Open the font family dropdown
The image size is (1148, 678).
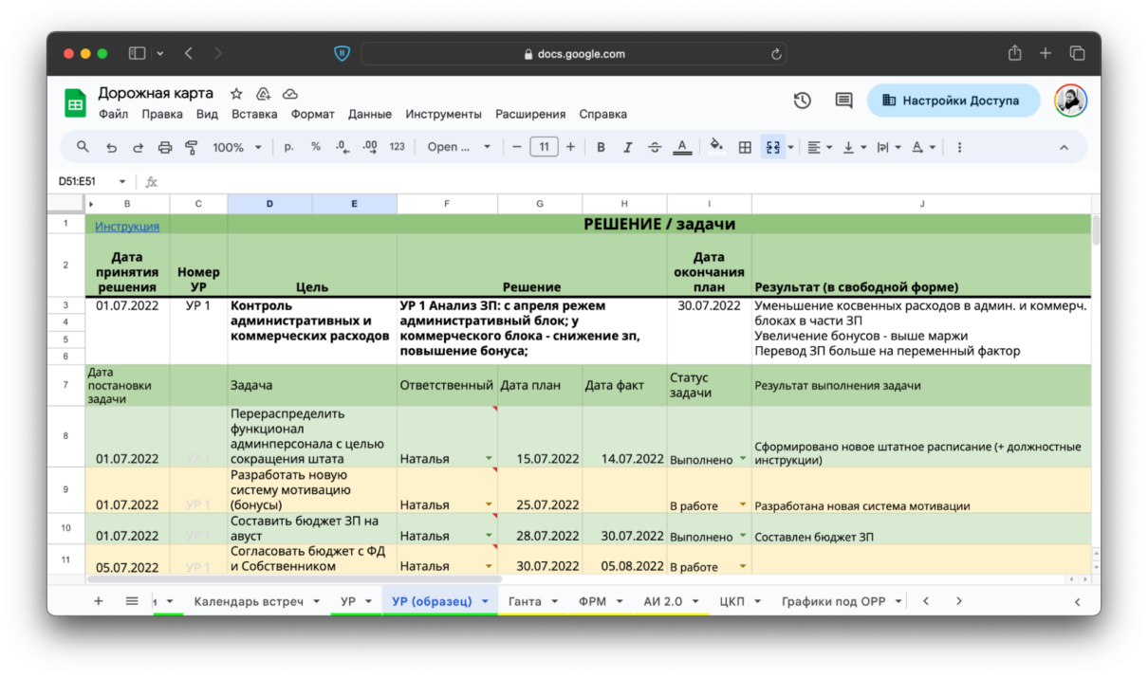tap(459, 147)
